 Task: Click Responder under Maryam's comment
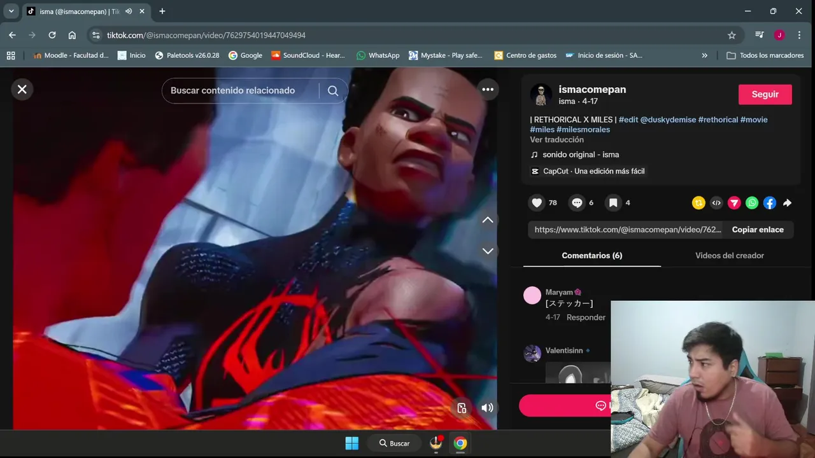tap(586, 317)
